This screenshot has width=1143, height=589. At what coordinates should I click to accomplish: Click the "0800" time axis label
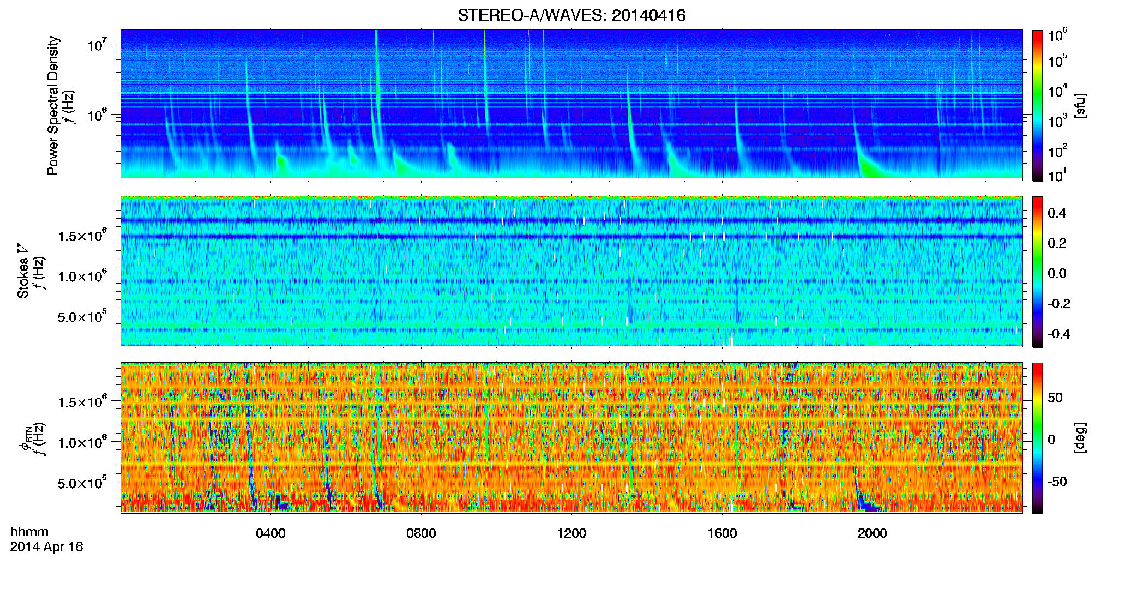pyautogui.click(x=421, y=533)
